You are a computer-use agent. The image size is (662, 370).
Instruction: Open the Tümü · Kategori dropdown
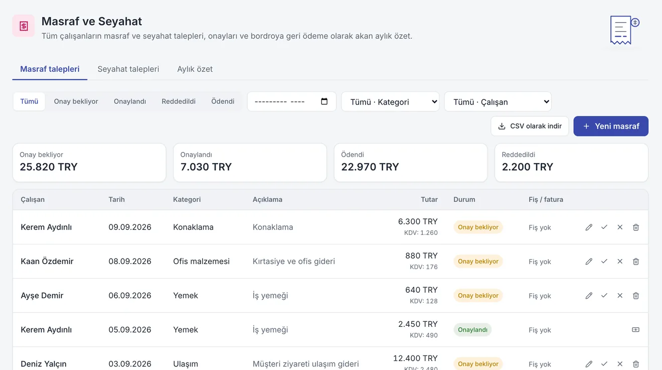(x=390, y=101)
